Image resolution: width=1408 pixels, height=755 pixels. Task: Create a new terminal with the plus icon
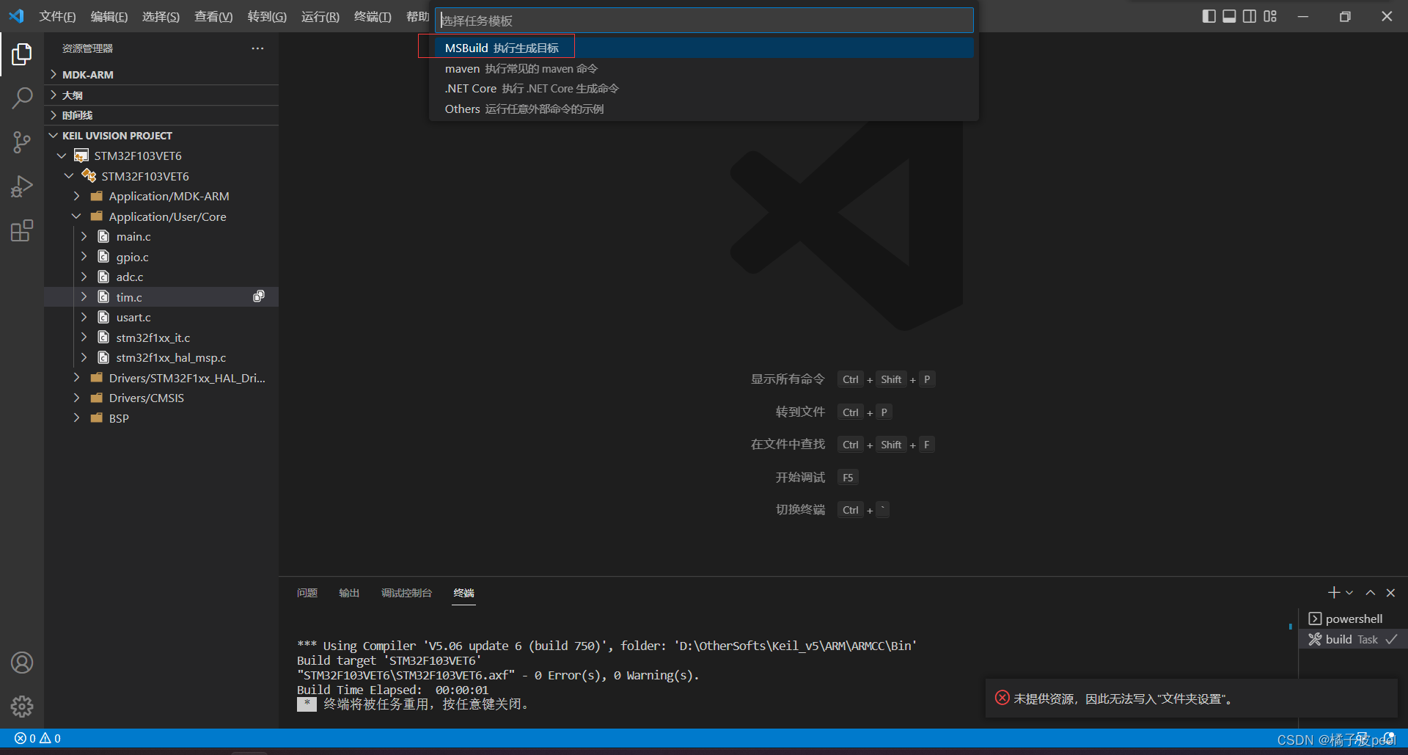click(1333, 592)
